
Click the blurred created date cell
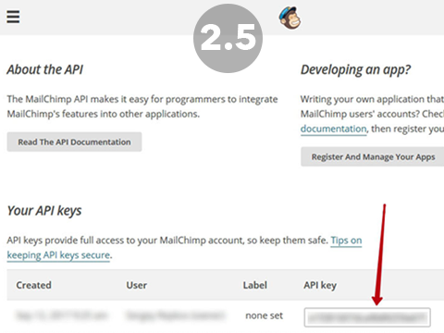[x=61, y=315]
